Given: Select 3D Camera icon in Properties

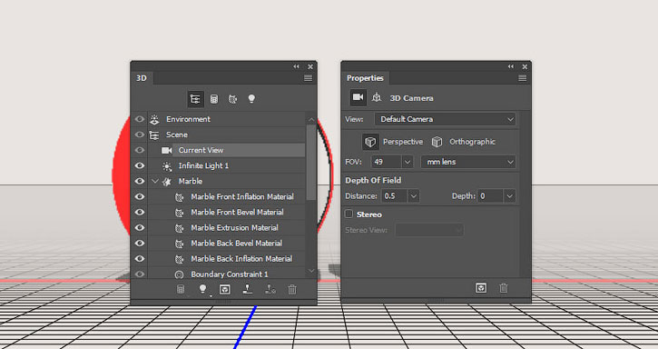Looking at the screenshot, I should pyautogui.click(x=358, y=97).
